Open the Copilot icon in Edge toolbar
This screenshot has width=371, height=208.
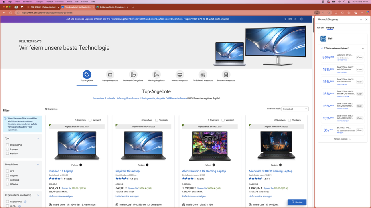(367, 12)
